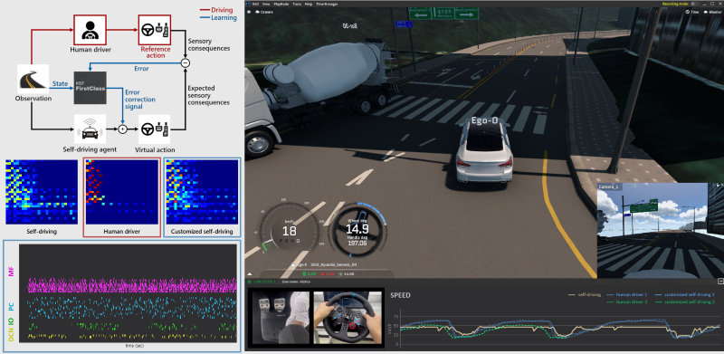Click the Ego-0 vehicle label

click(485, 120)
